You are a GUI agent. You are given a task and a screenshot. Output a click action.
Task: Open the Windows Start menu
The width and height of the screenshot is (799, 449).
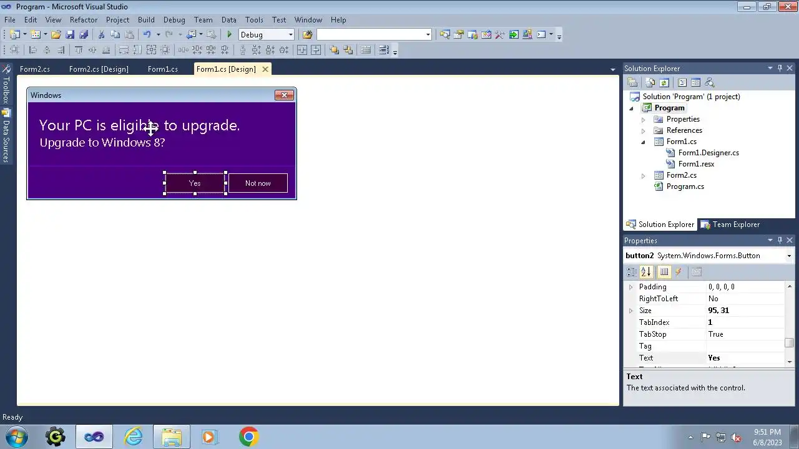[16, 437]
